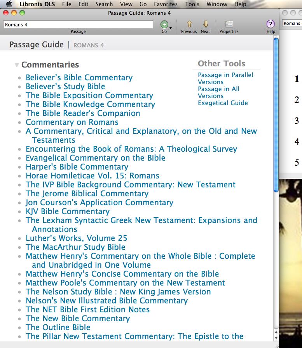Open the Search menu
The image size is (302, 348).
104,4
